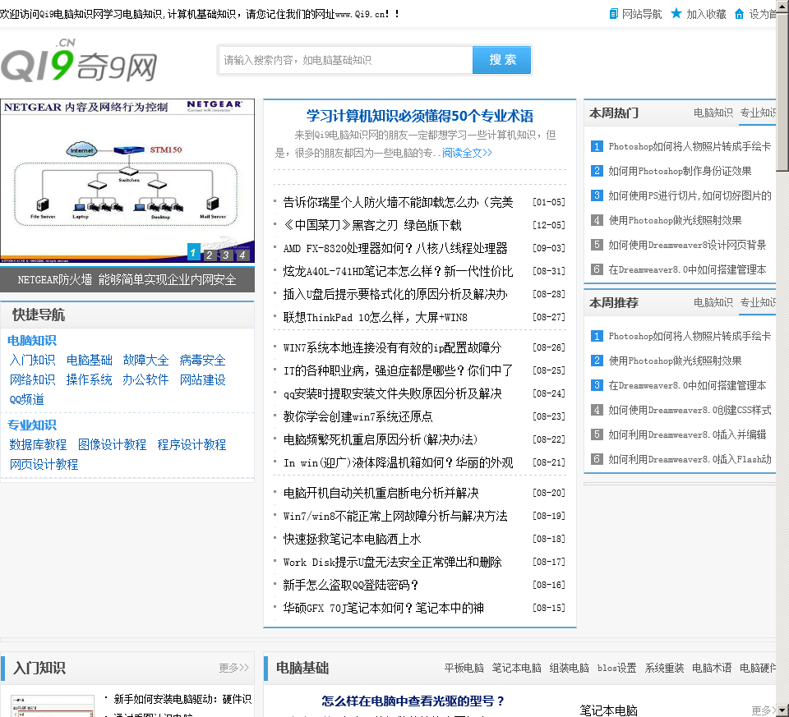Open NETGEAR防火墙 caption link
The image size is (789, 717).
[x=127, y=279]
